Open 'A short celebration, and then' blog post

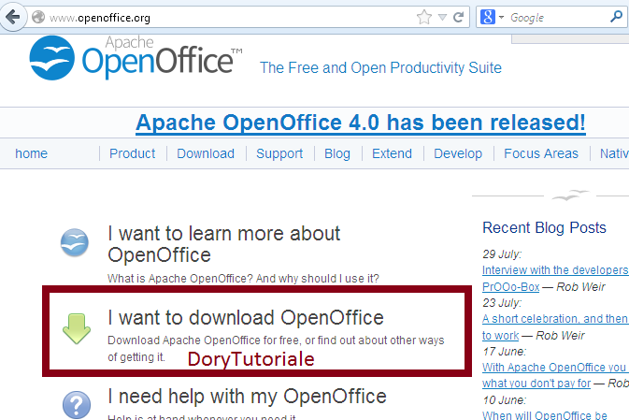555,319
